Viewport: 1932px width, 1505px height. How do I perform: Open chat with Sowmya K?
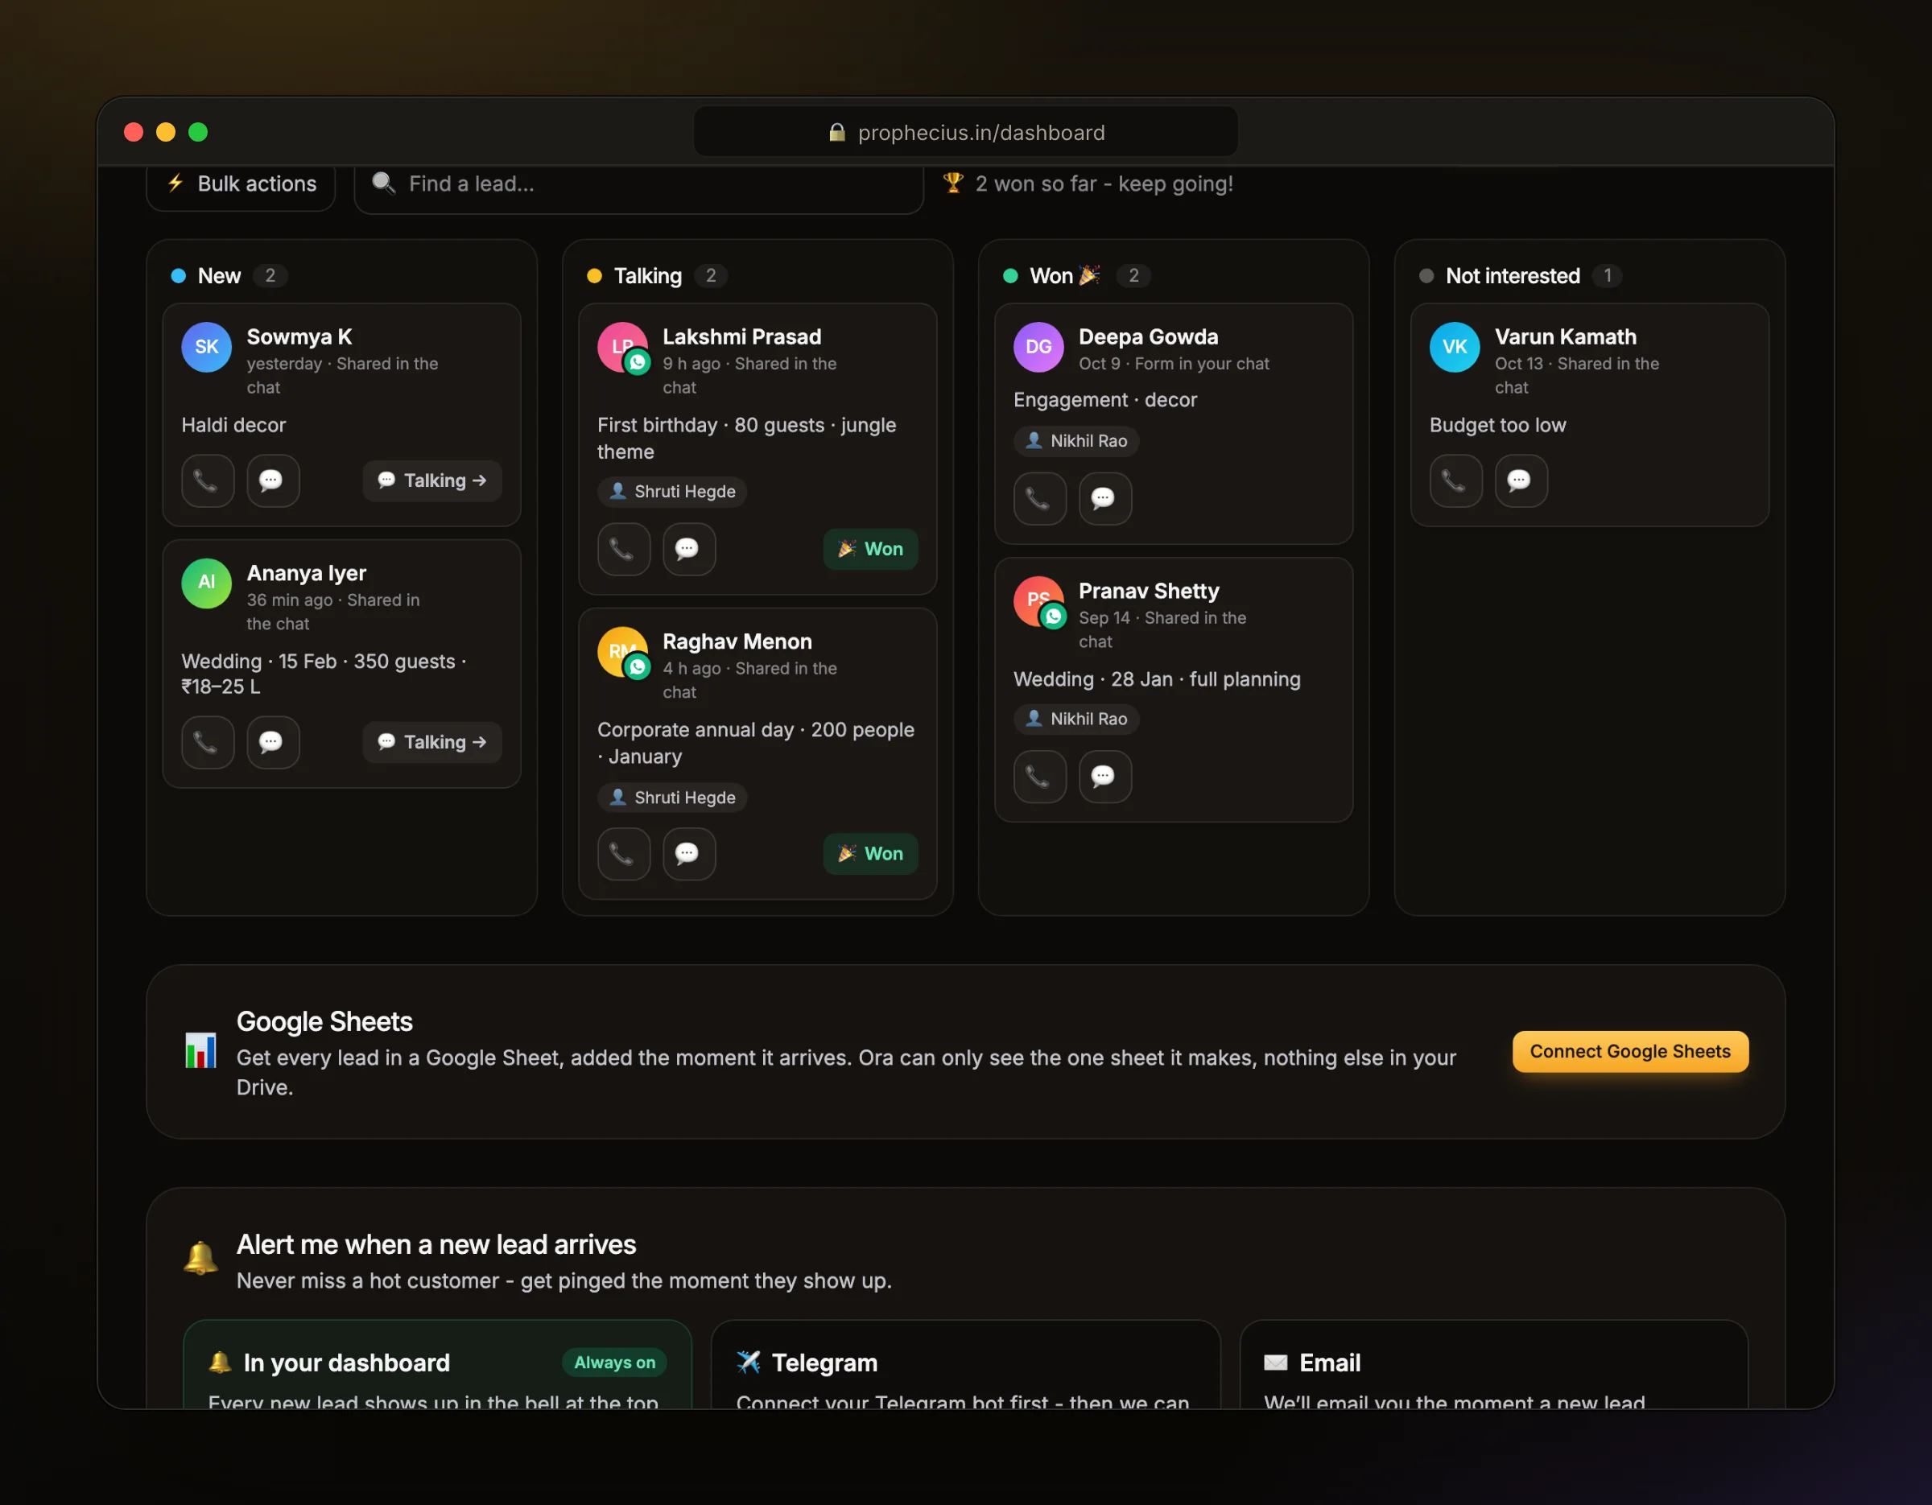point(272,480)
